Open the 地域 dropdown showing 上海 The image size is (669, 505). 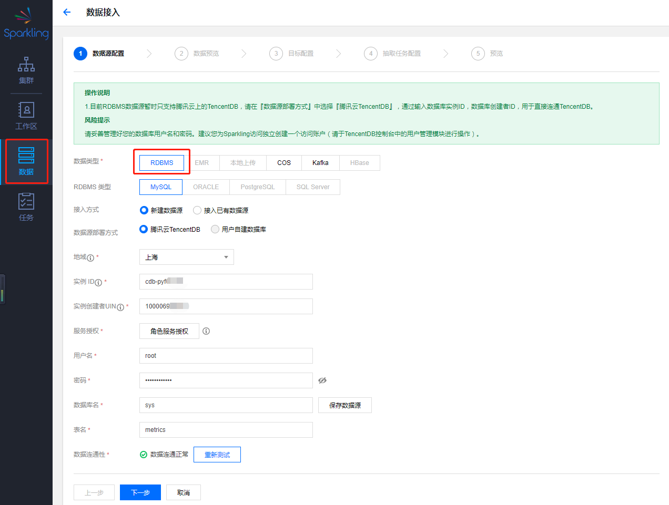(186, 257)
